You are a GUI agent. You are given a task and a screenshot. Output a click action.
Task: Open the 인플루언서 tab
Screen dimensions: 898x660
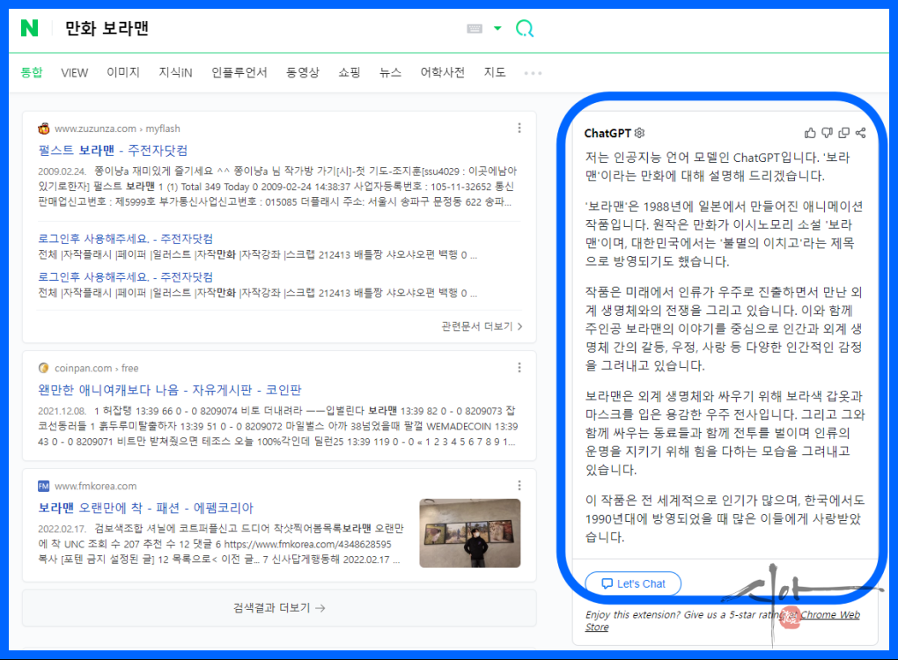239,72
